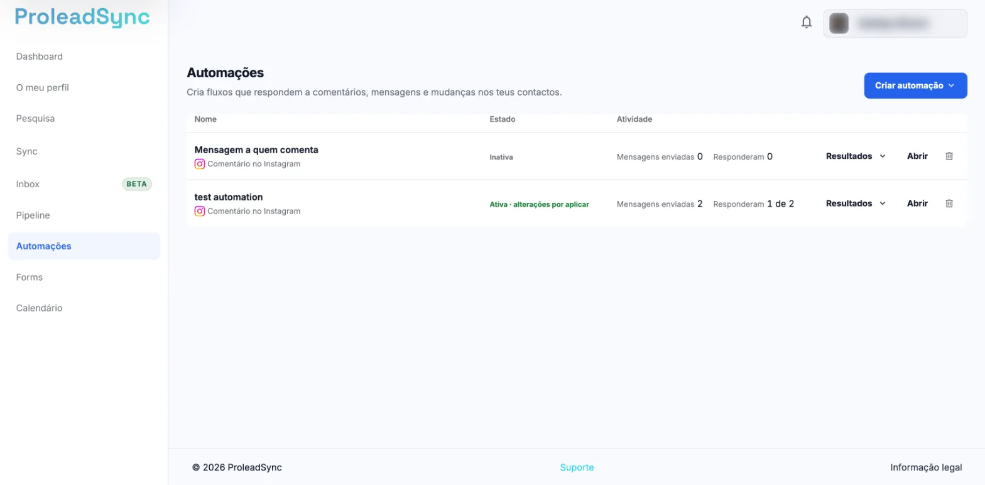This screenshot has width=985, height=485.
Task: Click 'Responderam 1 de 2' value
Action: (x=754, y=204)
